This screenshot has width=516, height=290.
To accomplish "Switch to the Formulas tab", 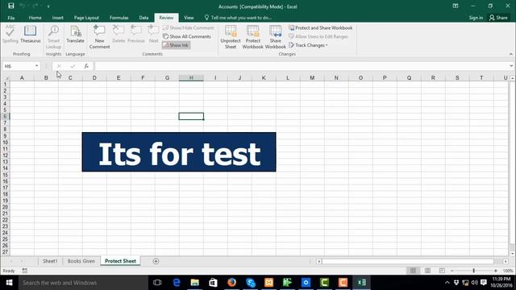I will (x=119, y=18).
